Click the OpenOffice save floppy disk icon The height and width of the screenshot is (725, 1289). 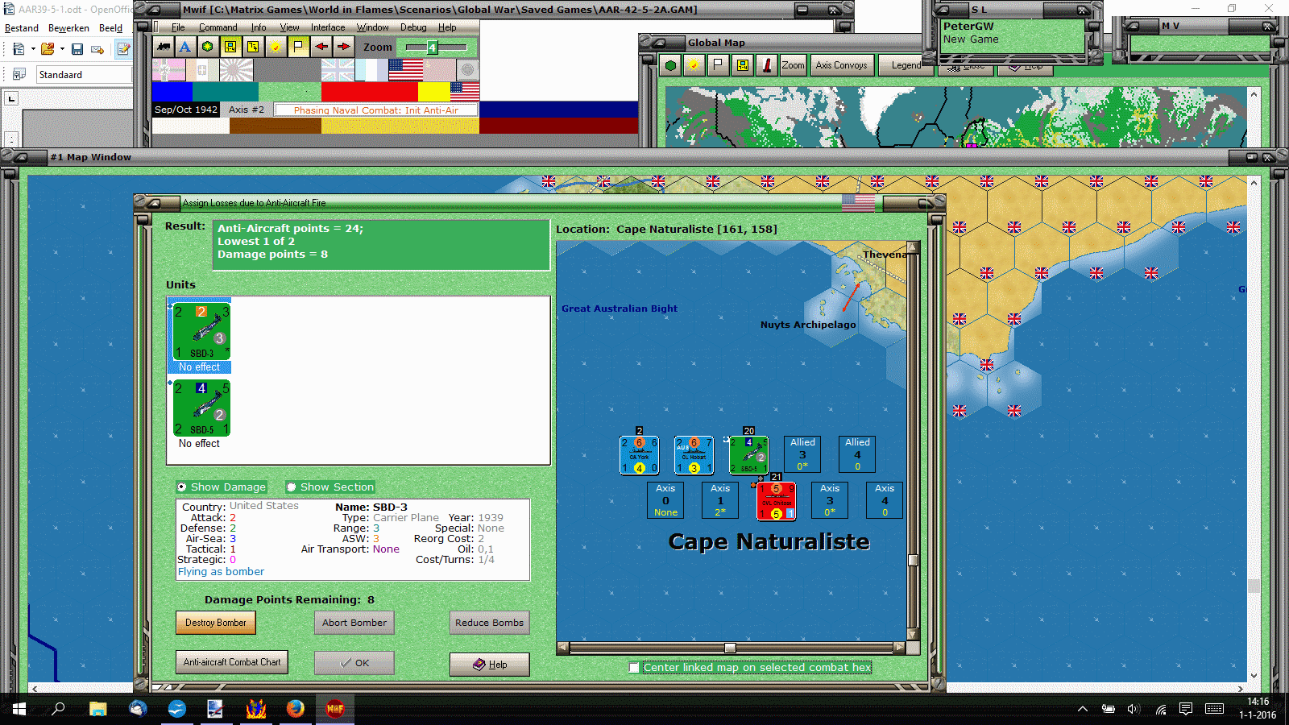click(x=77, y=49)
